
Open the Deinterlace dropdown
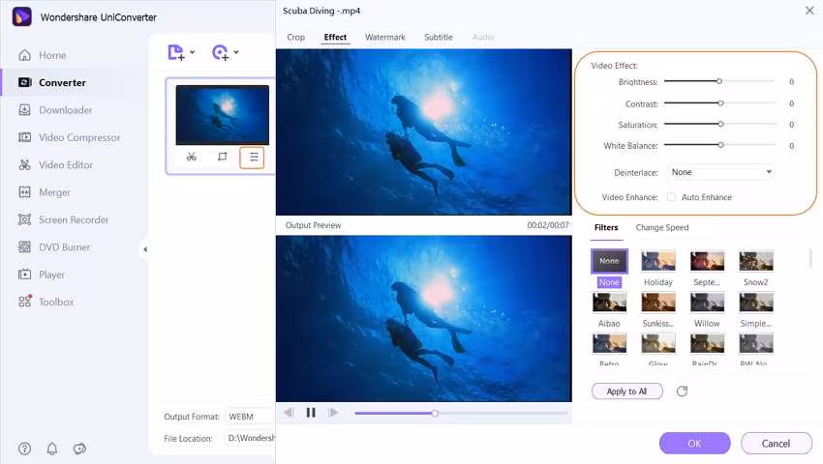pyautogui.click(x=721, y=172)
